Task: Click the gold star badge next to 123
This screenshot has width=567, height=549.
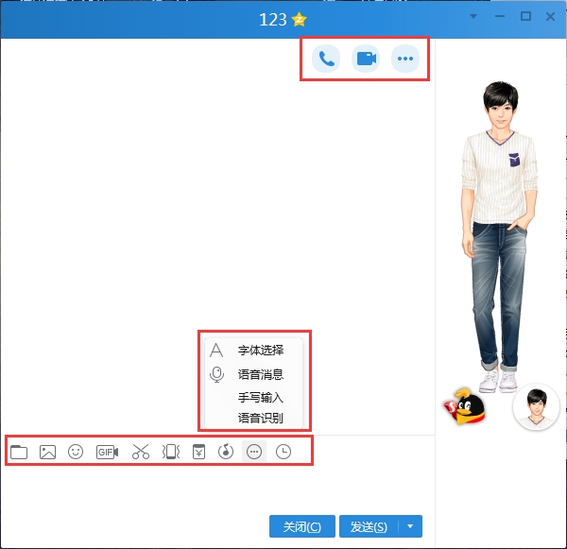Action: (x=300, y=20)
